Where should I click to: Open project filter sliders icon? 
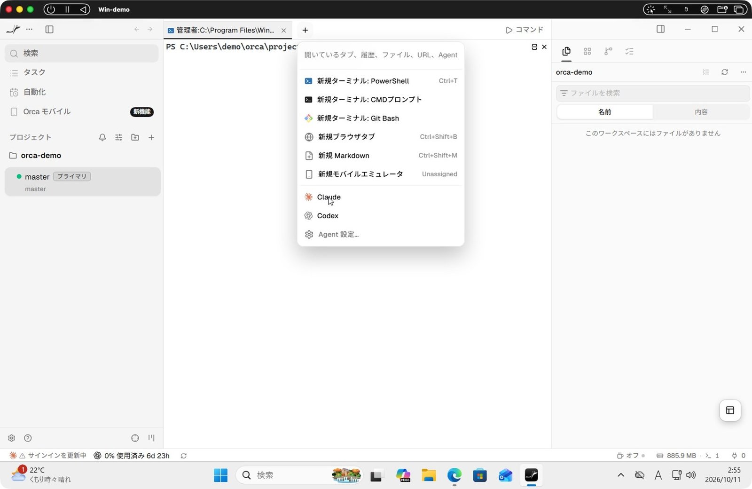point(118,137)
